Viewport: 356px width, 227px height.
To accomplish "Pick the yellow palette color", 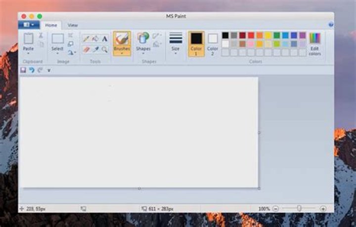I will click(x=268, y=35).
